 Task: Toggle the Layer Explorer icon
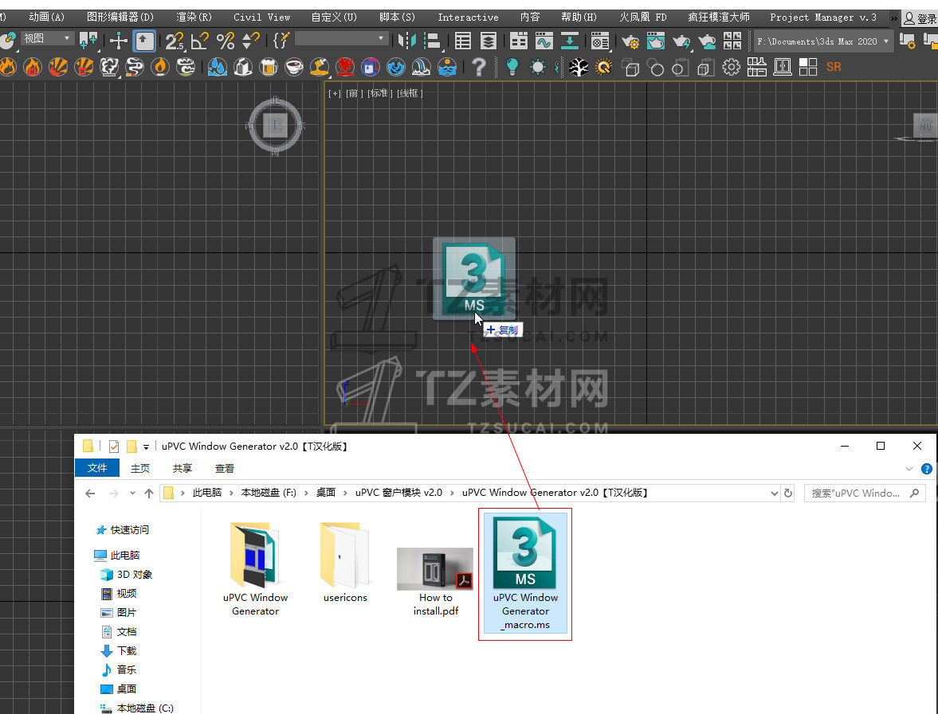pyautogui.click(x=489, y=41)
